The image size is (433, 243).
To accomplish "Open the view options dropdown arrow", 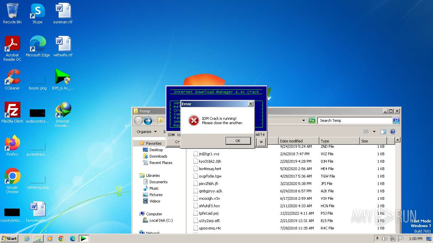I will point(374,132).
